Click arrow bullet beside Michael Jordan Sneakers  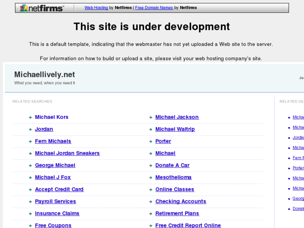pyautogui.click(x=30, y=153)
